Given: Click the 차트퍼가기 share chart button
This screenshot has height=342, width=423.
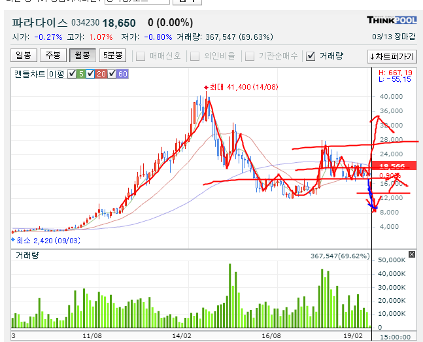Looking at the screenshot, I should [x=392, y=56].
